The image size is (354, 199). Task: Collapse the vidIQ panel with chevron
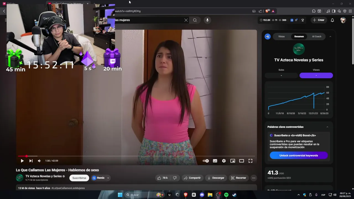coord(330,36)
